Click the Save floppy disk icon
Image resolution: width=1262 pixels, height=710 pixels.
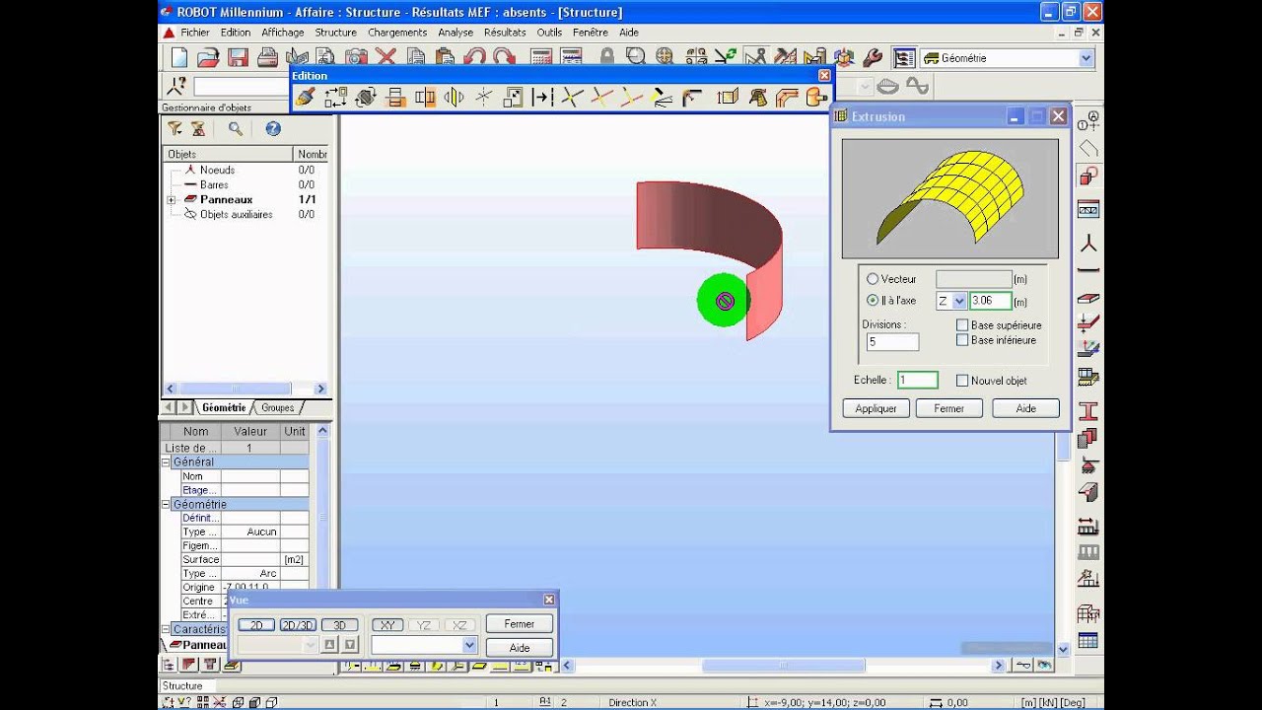pyautogui.click(x=238, y=58)
